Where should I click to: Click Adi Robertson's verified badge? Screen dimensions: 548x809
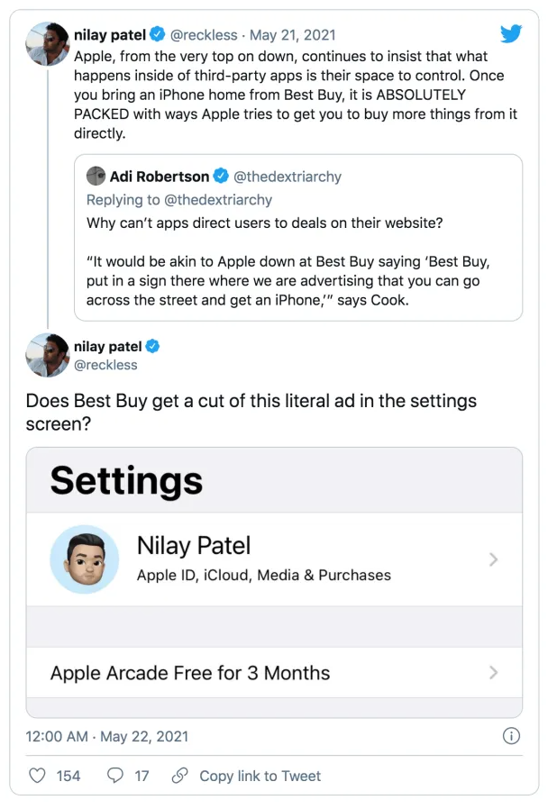tap(221, 176)
